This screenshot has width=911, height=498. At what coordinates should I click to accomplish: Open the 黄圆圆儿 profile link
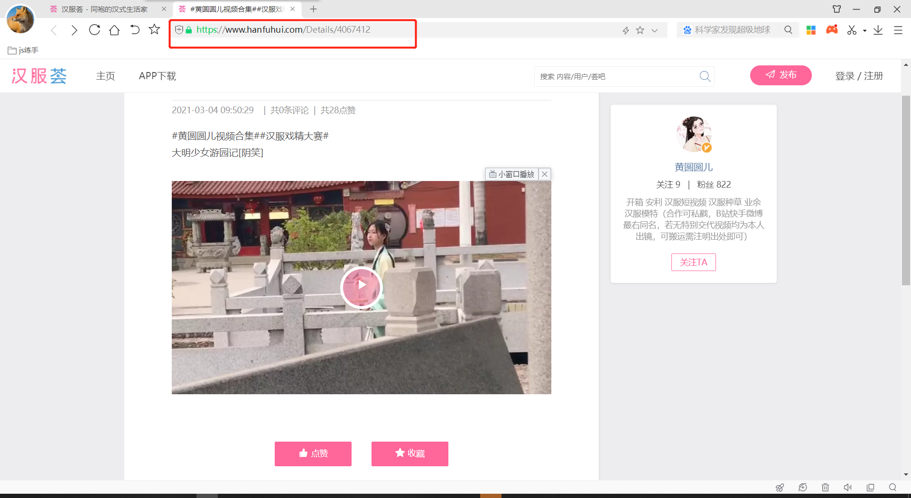tap(693, 167)
